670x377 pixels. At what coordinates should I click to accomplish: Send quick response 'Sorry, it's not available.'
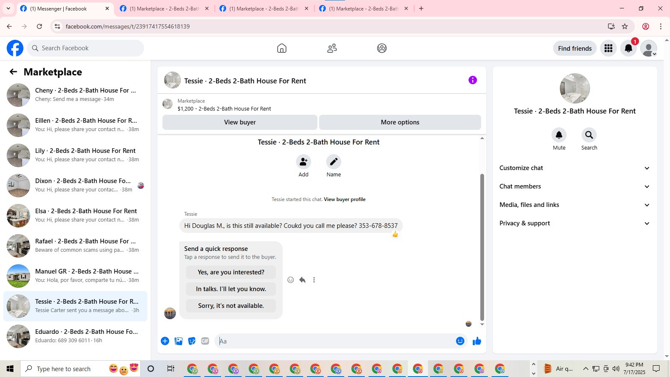click(x=231, y=306)
